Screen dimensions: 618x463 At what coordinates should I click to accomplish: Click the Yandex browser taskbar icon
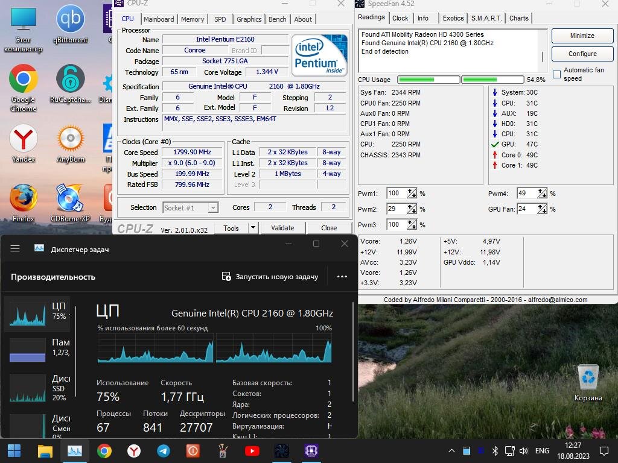(134, 451)
